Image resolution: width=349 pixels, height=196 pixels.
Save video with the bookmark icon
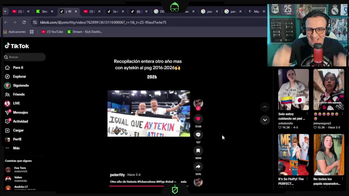point(198,151)
